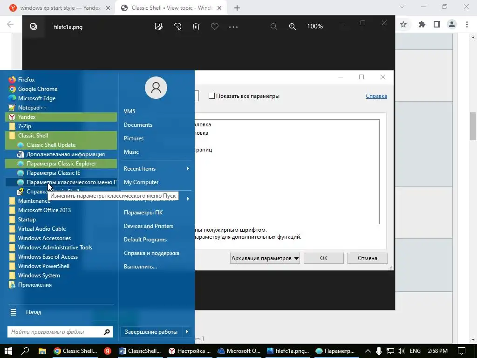Open Приложения in the programs list
Screen dimensions: 477x358
pyautogui.click(x=61, y=285)
